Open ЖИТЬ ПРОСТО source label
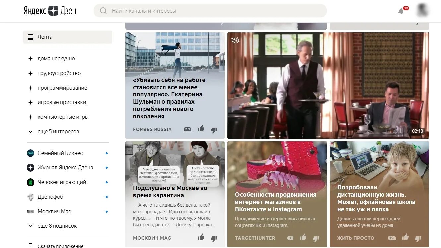This screenshot has height=248, width=441. click(356, 238)
